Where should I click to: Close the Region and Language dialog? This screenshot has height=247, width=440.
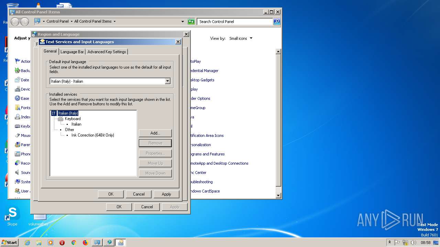(186, 34)
